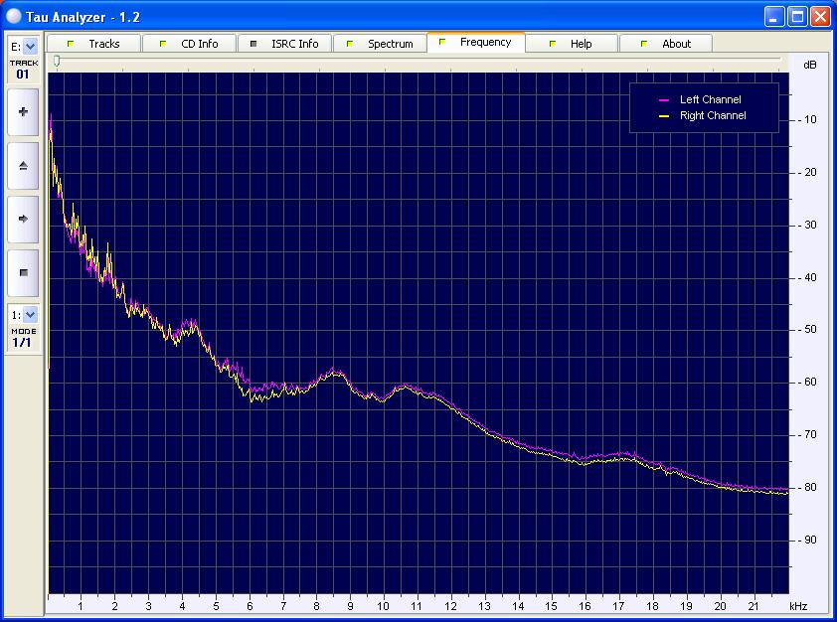
Task: Open the E: drive selector dropdown
Action: pyautogui.click(x=30, y=46)
